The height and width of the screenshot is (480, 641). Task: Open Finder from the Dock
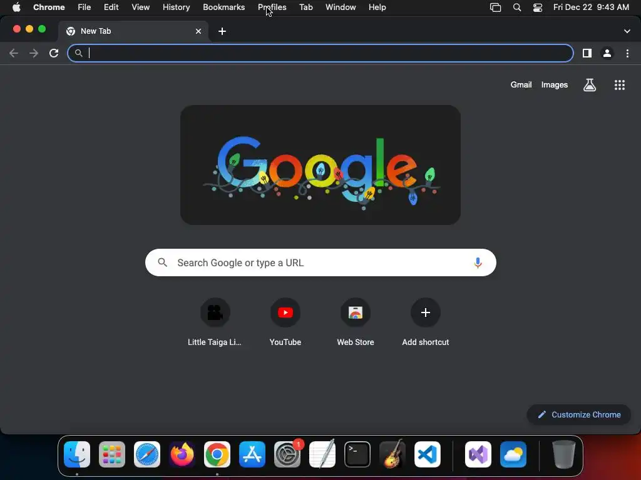(x=77, y=454)
